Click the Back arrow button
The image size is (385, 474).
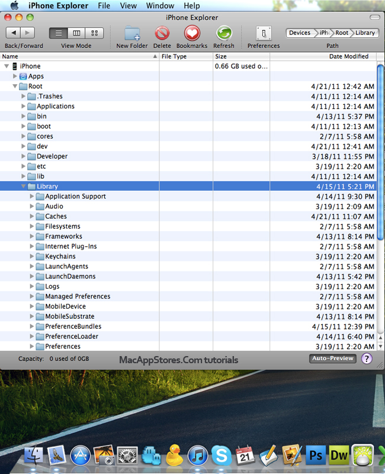pos(13,33)
